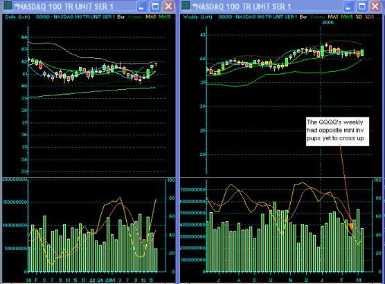Click the "60" stochastic scale label in the weekly chart

tap(378, 216)
